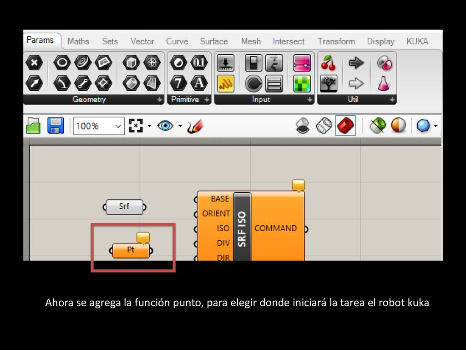This screenshot has width=466, height=350.
Task: Select the Curve parameter spiral icon
Action: (83, 63)
